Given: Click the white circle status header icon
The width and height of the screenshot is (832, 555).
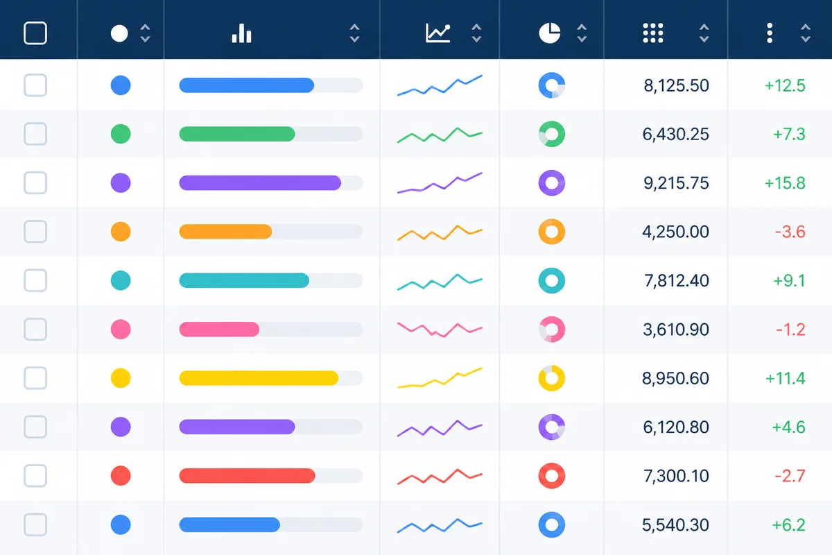Looking at the screenshot, I should 119,33.
